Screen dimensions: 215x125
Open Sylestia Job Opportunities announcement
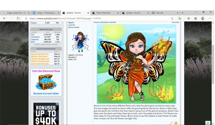40,59
